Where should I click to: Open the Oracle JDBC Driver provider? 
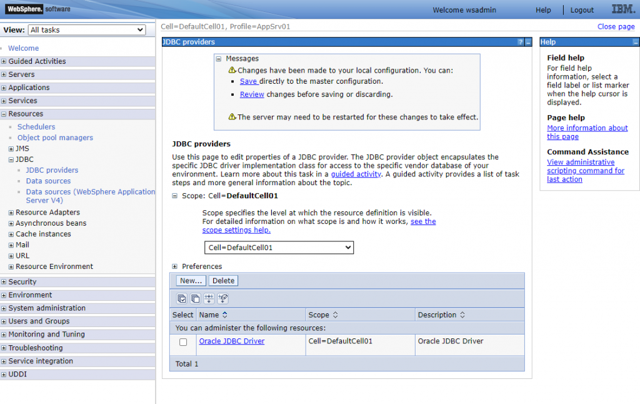pos(232,341)
